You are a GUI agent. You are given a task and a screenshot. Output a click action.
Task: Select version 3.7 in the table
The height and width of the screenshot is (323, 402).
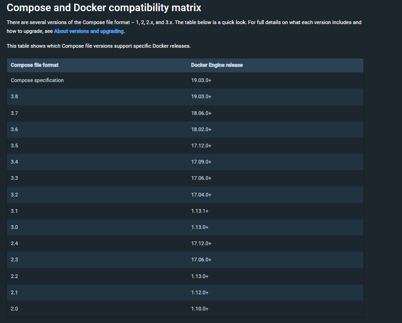tap(14, 113)
